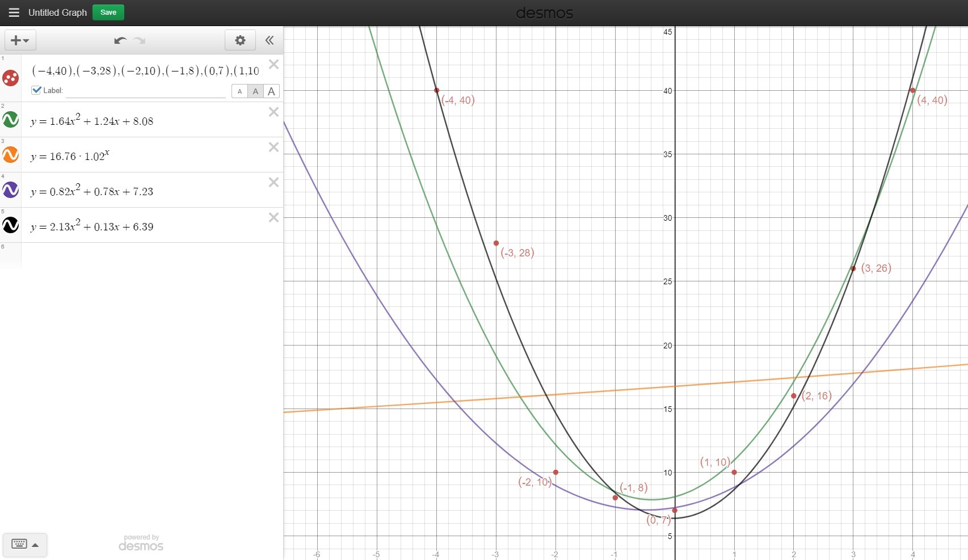Open the add item plus dropdown
The image size is (968, 560).
point(20,40)
